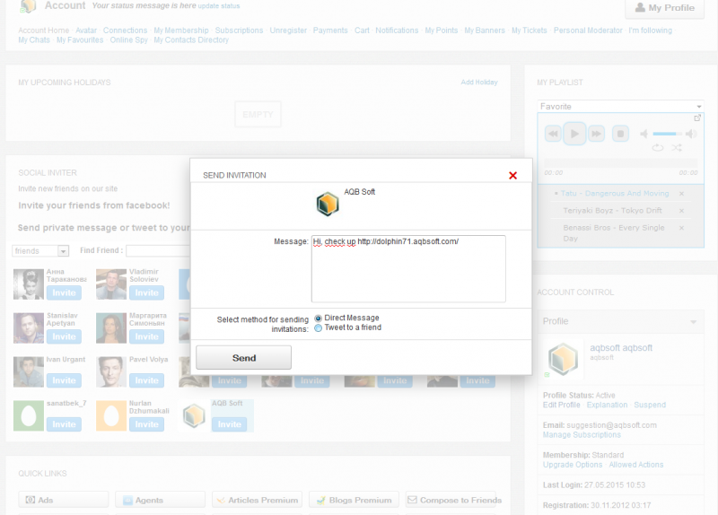
Task: Click Ivan Urgant avatar thumbnail
Action: coord(29,372)
